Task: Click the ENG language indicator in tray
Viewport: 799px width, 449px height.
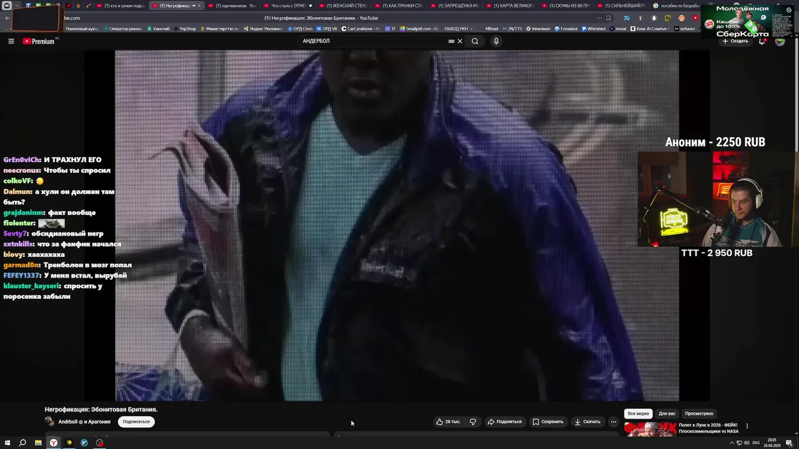Action: click(756, 443)
